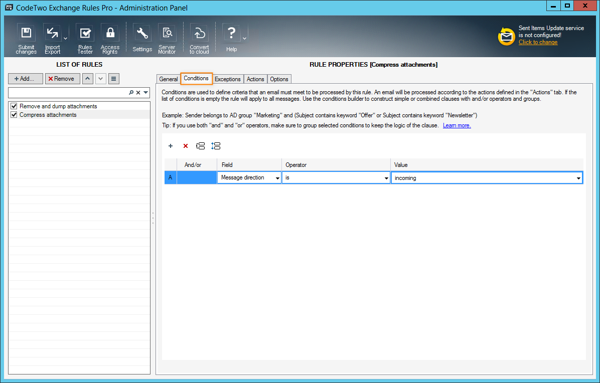
Task: Click the search magnifier icon
Action: pyautogui.click(x=131, y=93)
